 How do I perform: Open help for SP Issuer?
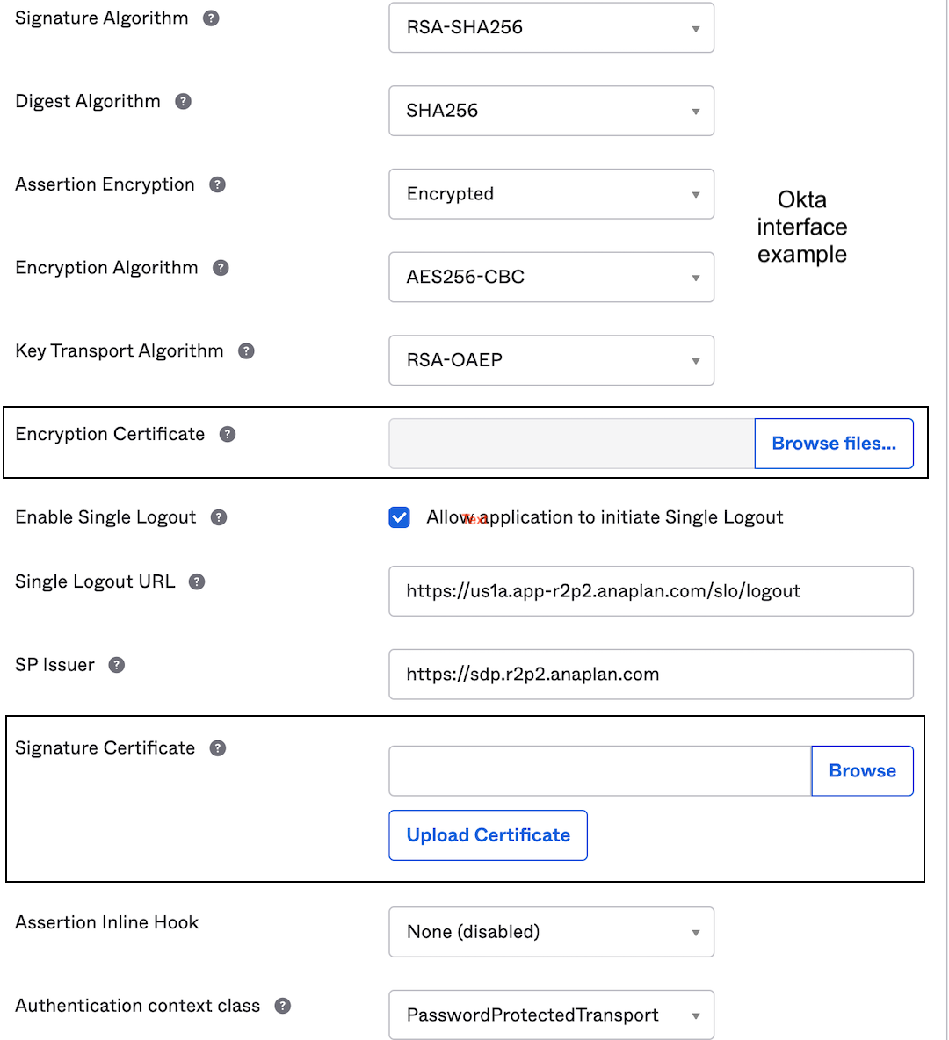pos(117,665)
